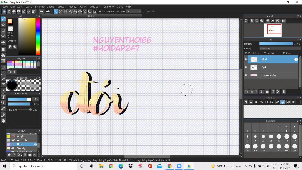Image resolution: width=302 pixels, height=170 pixels.
Task: Zoom out the Navigator view
Action: click(262, 21)
